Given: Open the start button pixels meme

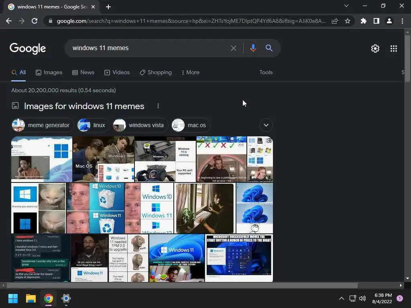Looking at the screenshot, I should [x=239, y=258].
